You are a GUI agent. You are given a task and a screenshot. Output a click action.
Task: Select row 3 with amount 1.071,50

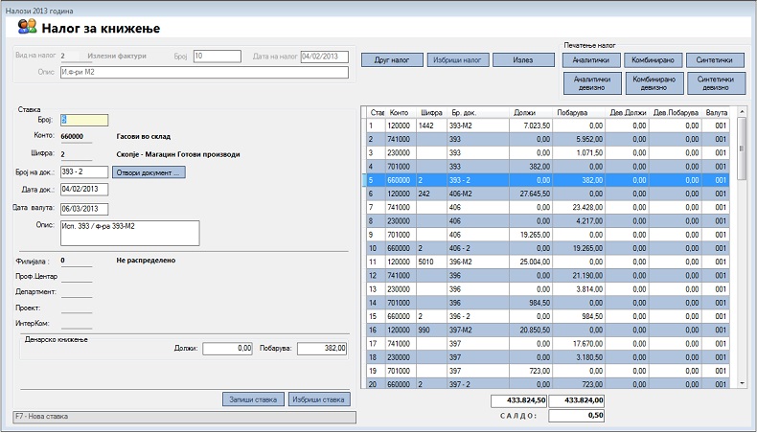click(547, 152)
